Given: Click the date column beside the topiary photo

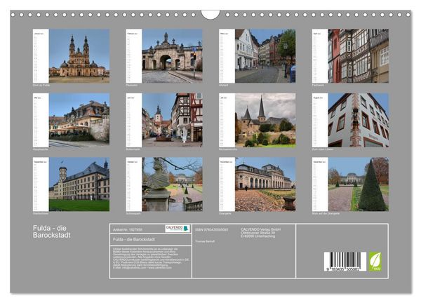Looking at the screenshot, I should click(320, 184).
